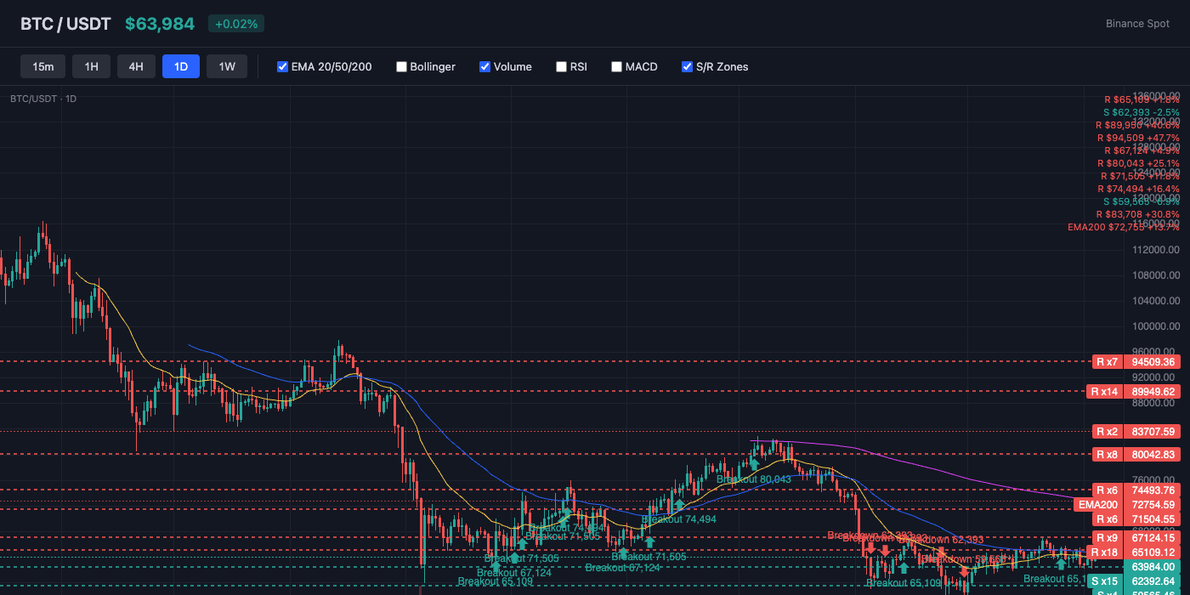Click the S x15 support tag
Viewport: 1190px width, 595px height.
pos(1104,582)
